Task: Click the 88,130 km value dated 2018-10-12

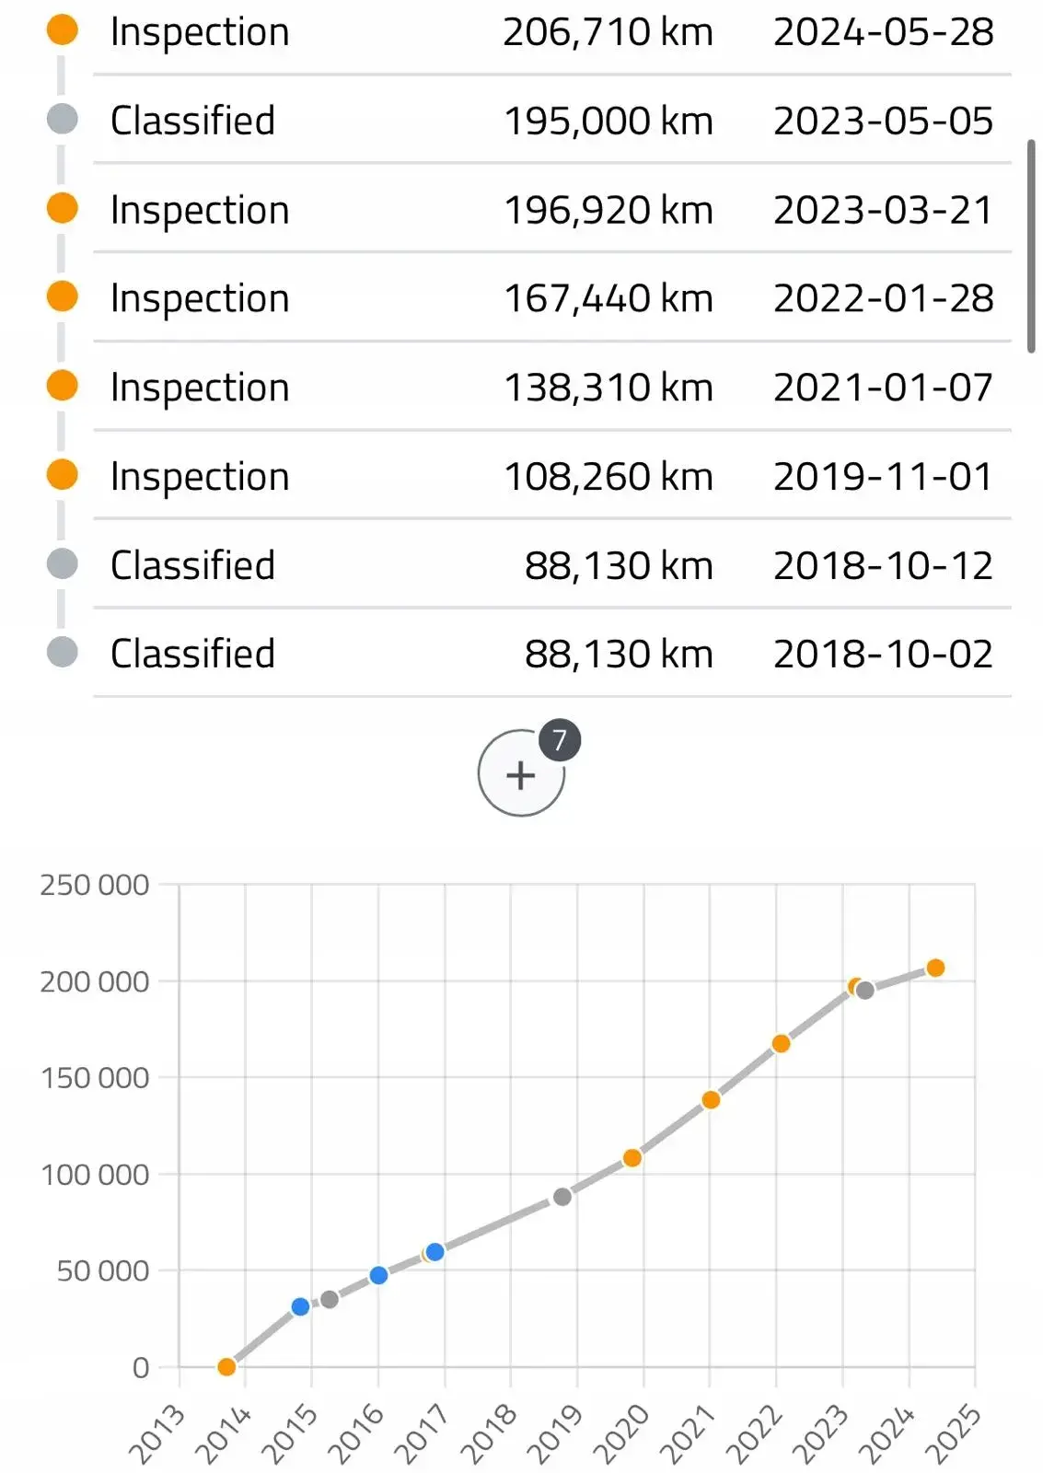Action: (x=619, y=566)
